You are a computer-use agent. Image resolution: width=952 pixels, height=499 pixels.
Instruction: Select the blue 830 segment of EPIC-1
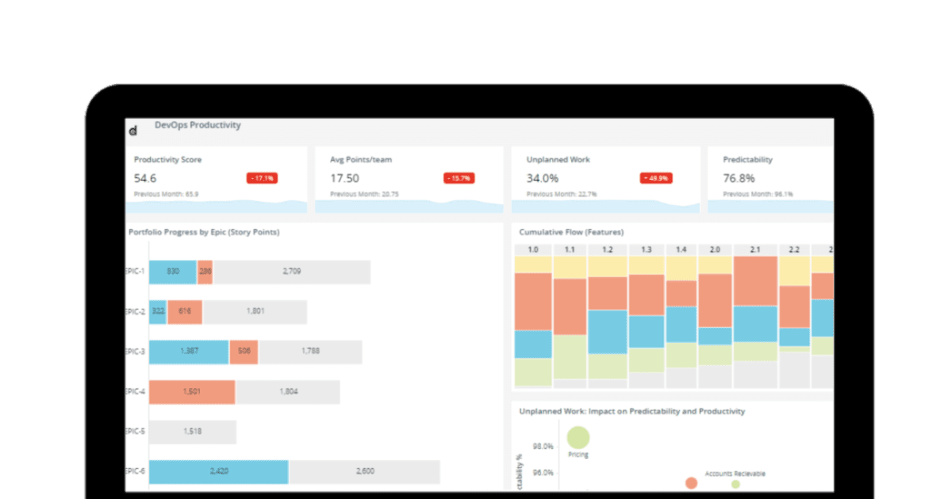tap(173, 271)
